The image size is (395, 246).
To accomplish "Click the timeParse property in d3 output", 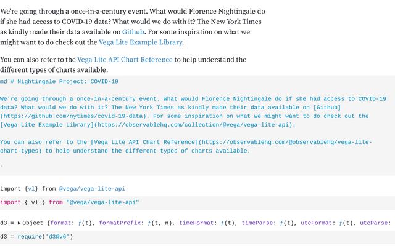I will (259, 223).
